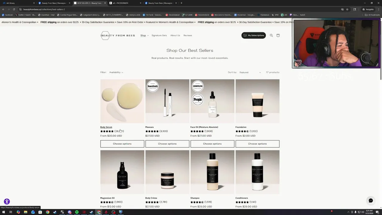The image size is (382, 215).
Task: Open the accessibility widget icon
Action: [x=7, y=202]
